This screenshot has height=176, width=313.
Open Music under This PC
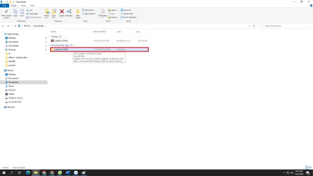point(11,86)
